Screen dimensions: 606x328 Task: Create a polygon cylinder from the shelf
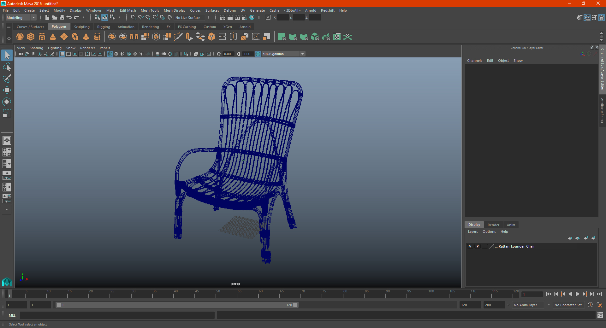coord(42,37)
